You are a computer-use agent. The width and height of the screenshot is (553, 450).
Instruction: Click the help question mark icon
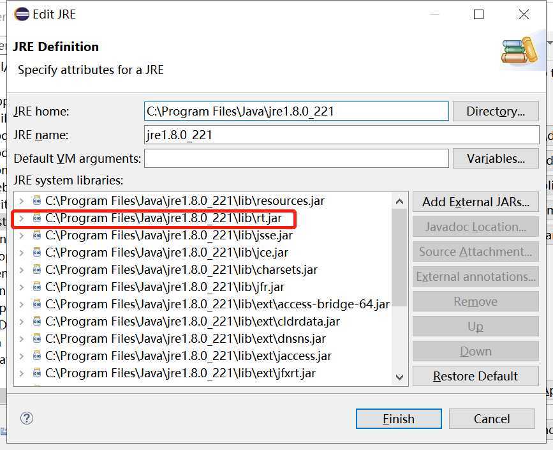click(x=27, y=418)
